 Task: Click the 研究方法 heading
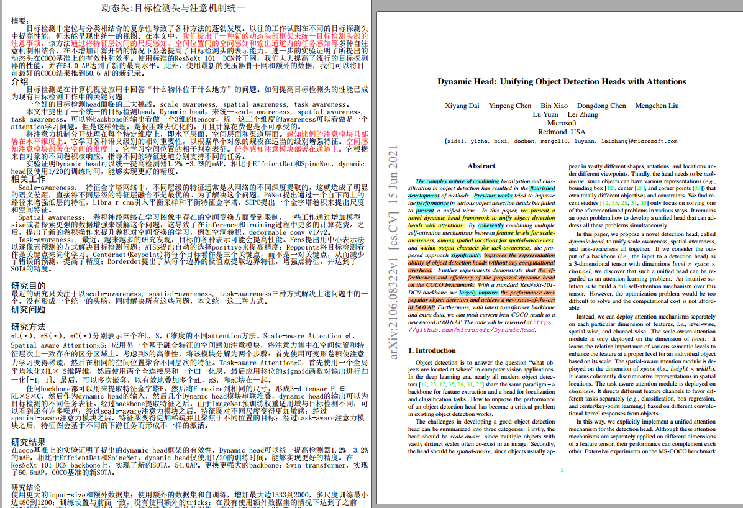tap(28, 327)
